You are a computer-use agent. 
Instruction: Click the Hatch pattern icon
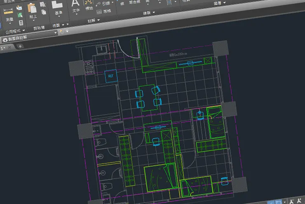pyautogui.click(x=169, y=2)
